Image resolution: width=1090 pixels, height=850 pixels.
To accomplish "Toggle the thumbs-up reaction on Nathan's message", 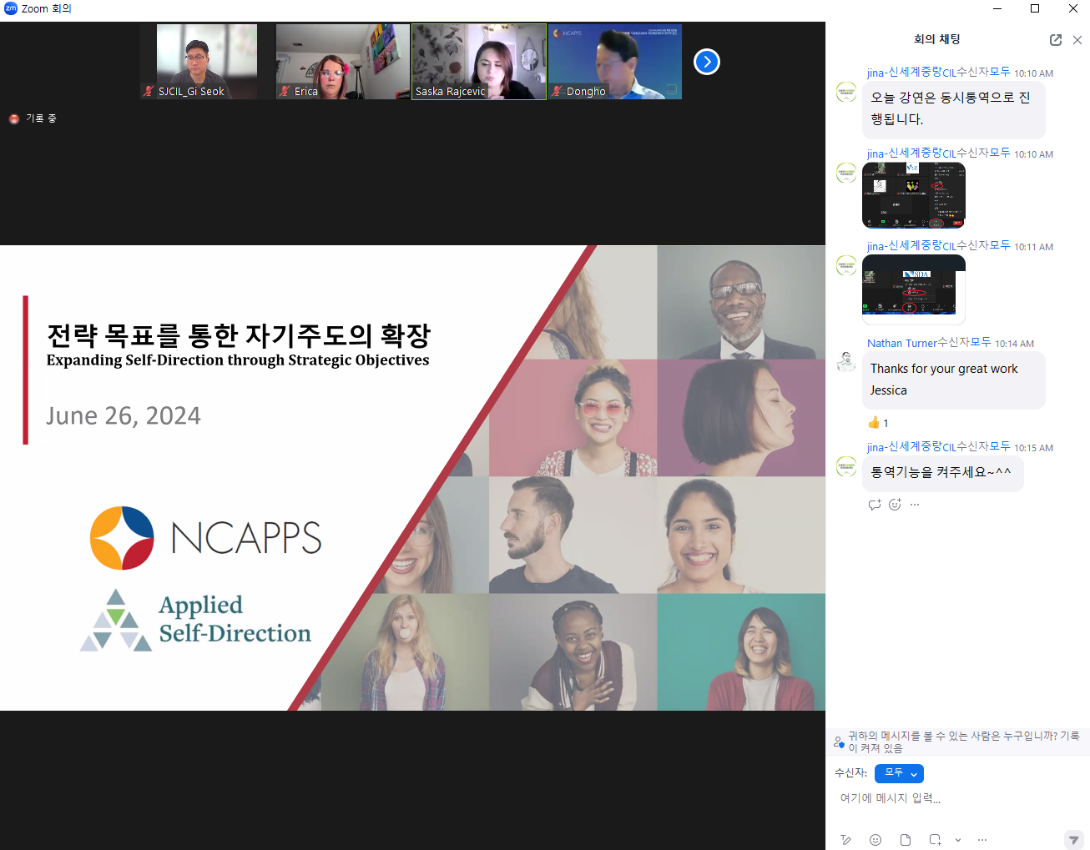I will point(878,423).
